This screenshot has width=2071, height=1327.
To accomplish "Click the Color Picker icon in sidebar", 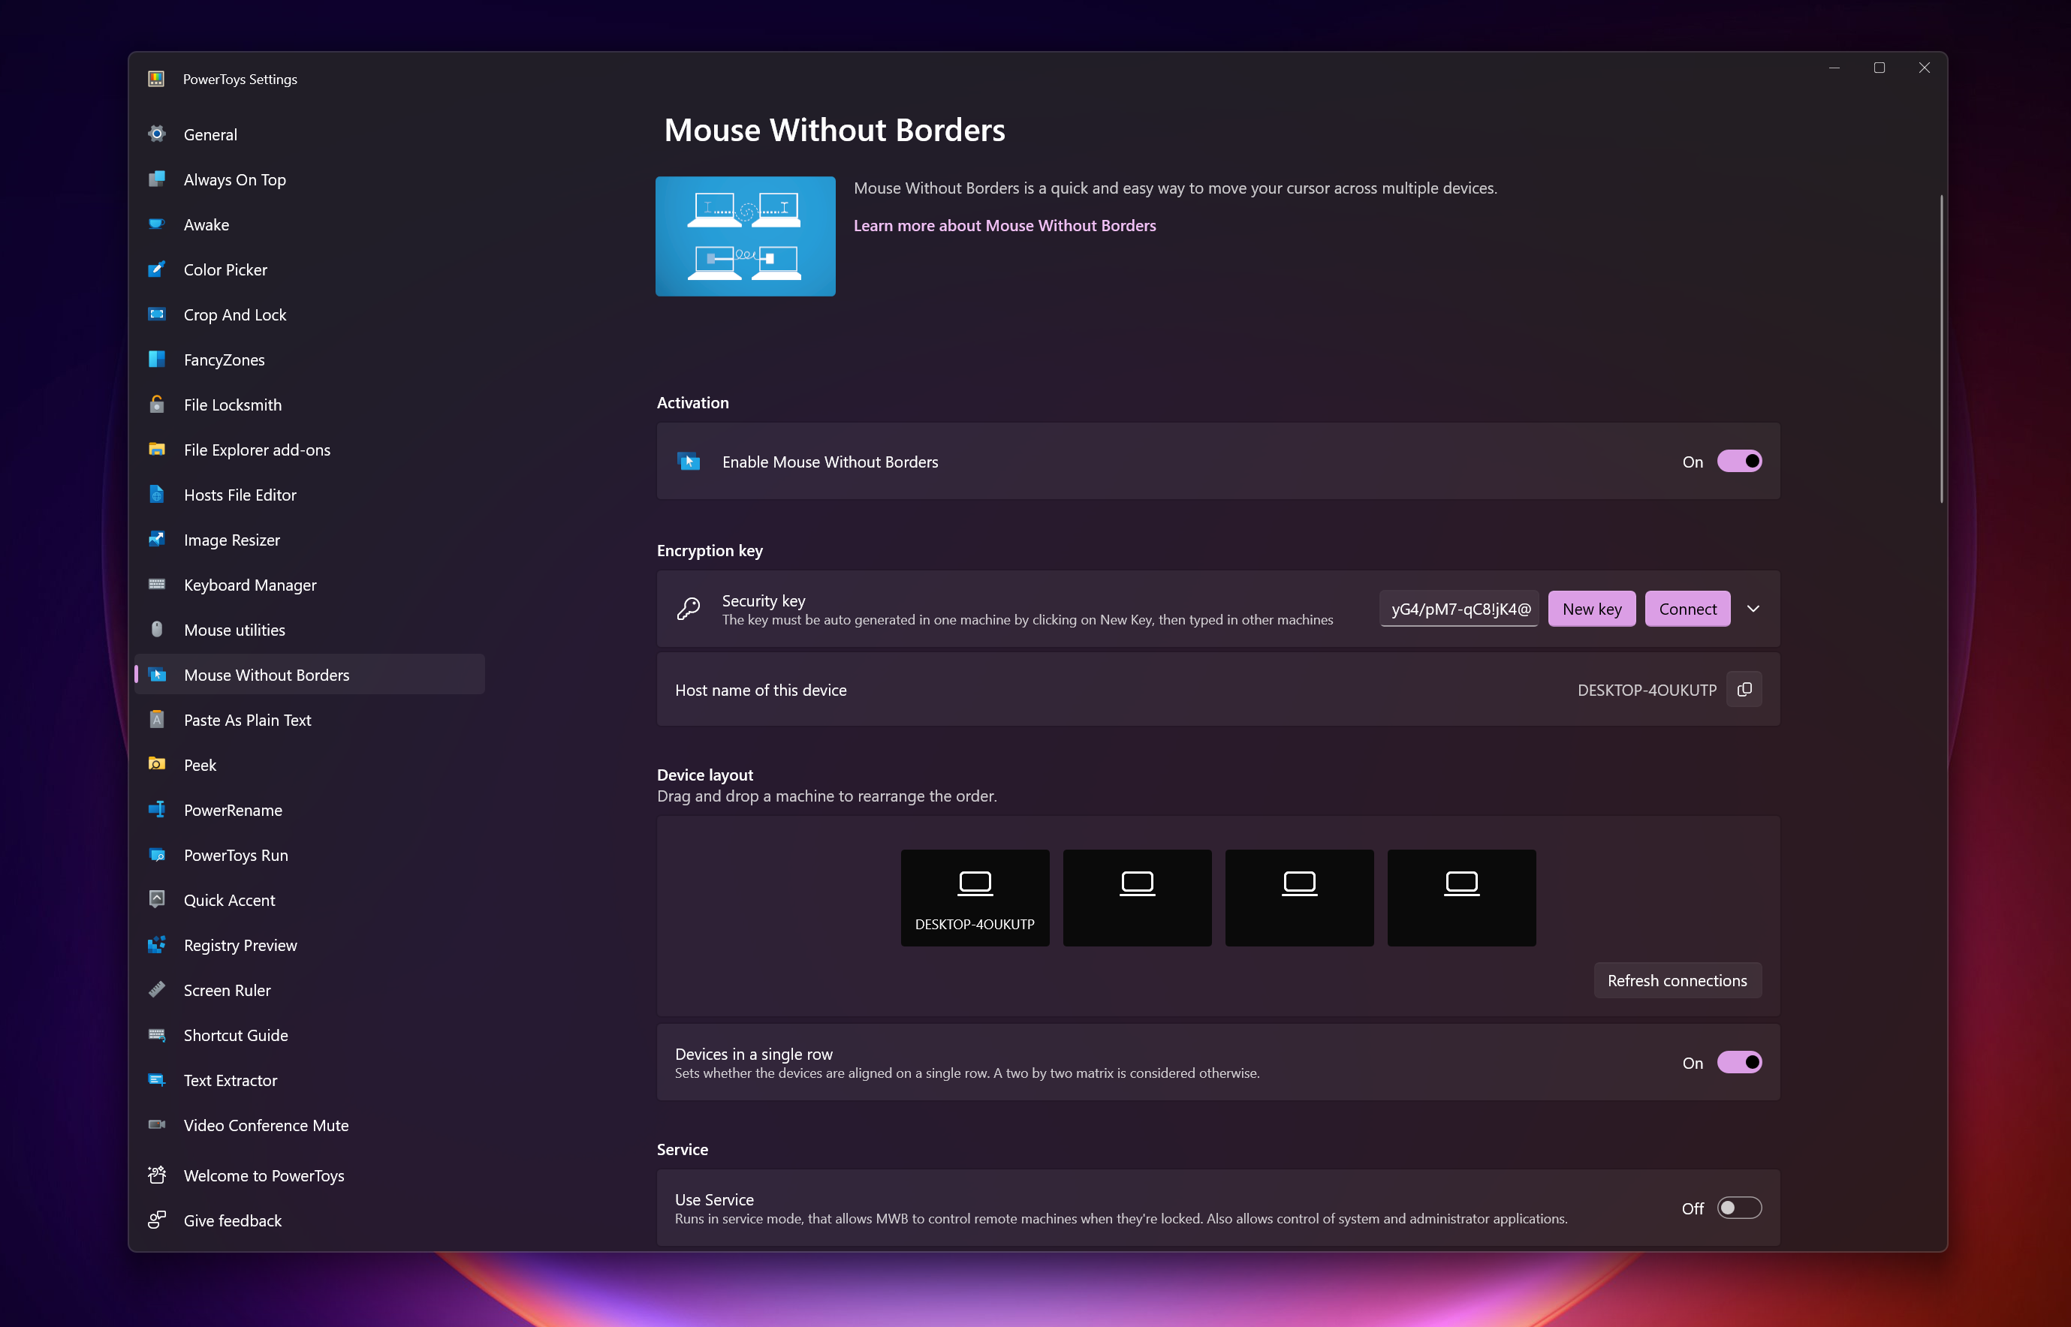I will point(158,270).
